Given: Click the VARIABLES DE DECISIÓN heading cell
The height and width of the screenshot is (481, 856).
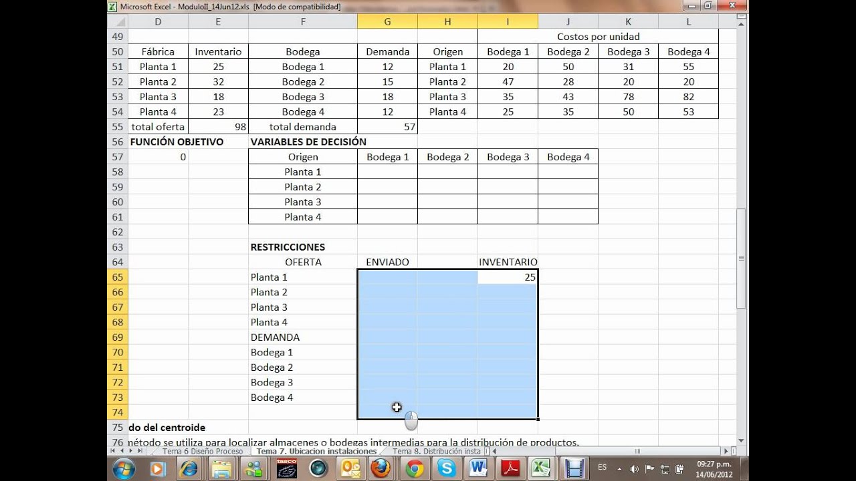Looking at the screenshot, I should (308, 142).
